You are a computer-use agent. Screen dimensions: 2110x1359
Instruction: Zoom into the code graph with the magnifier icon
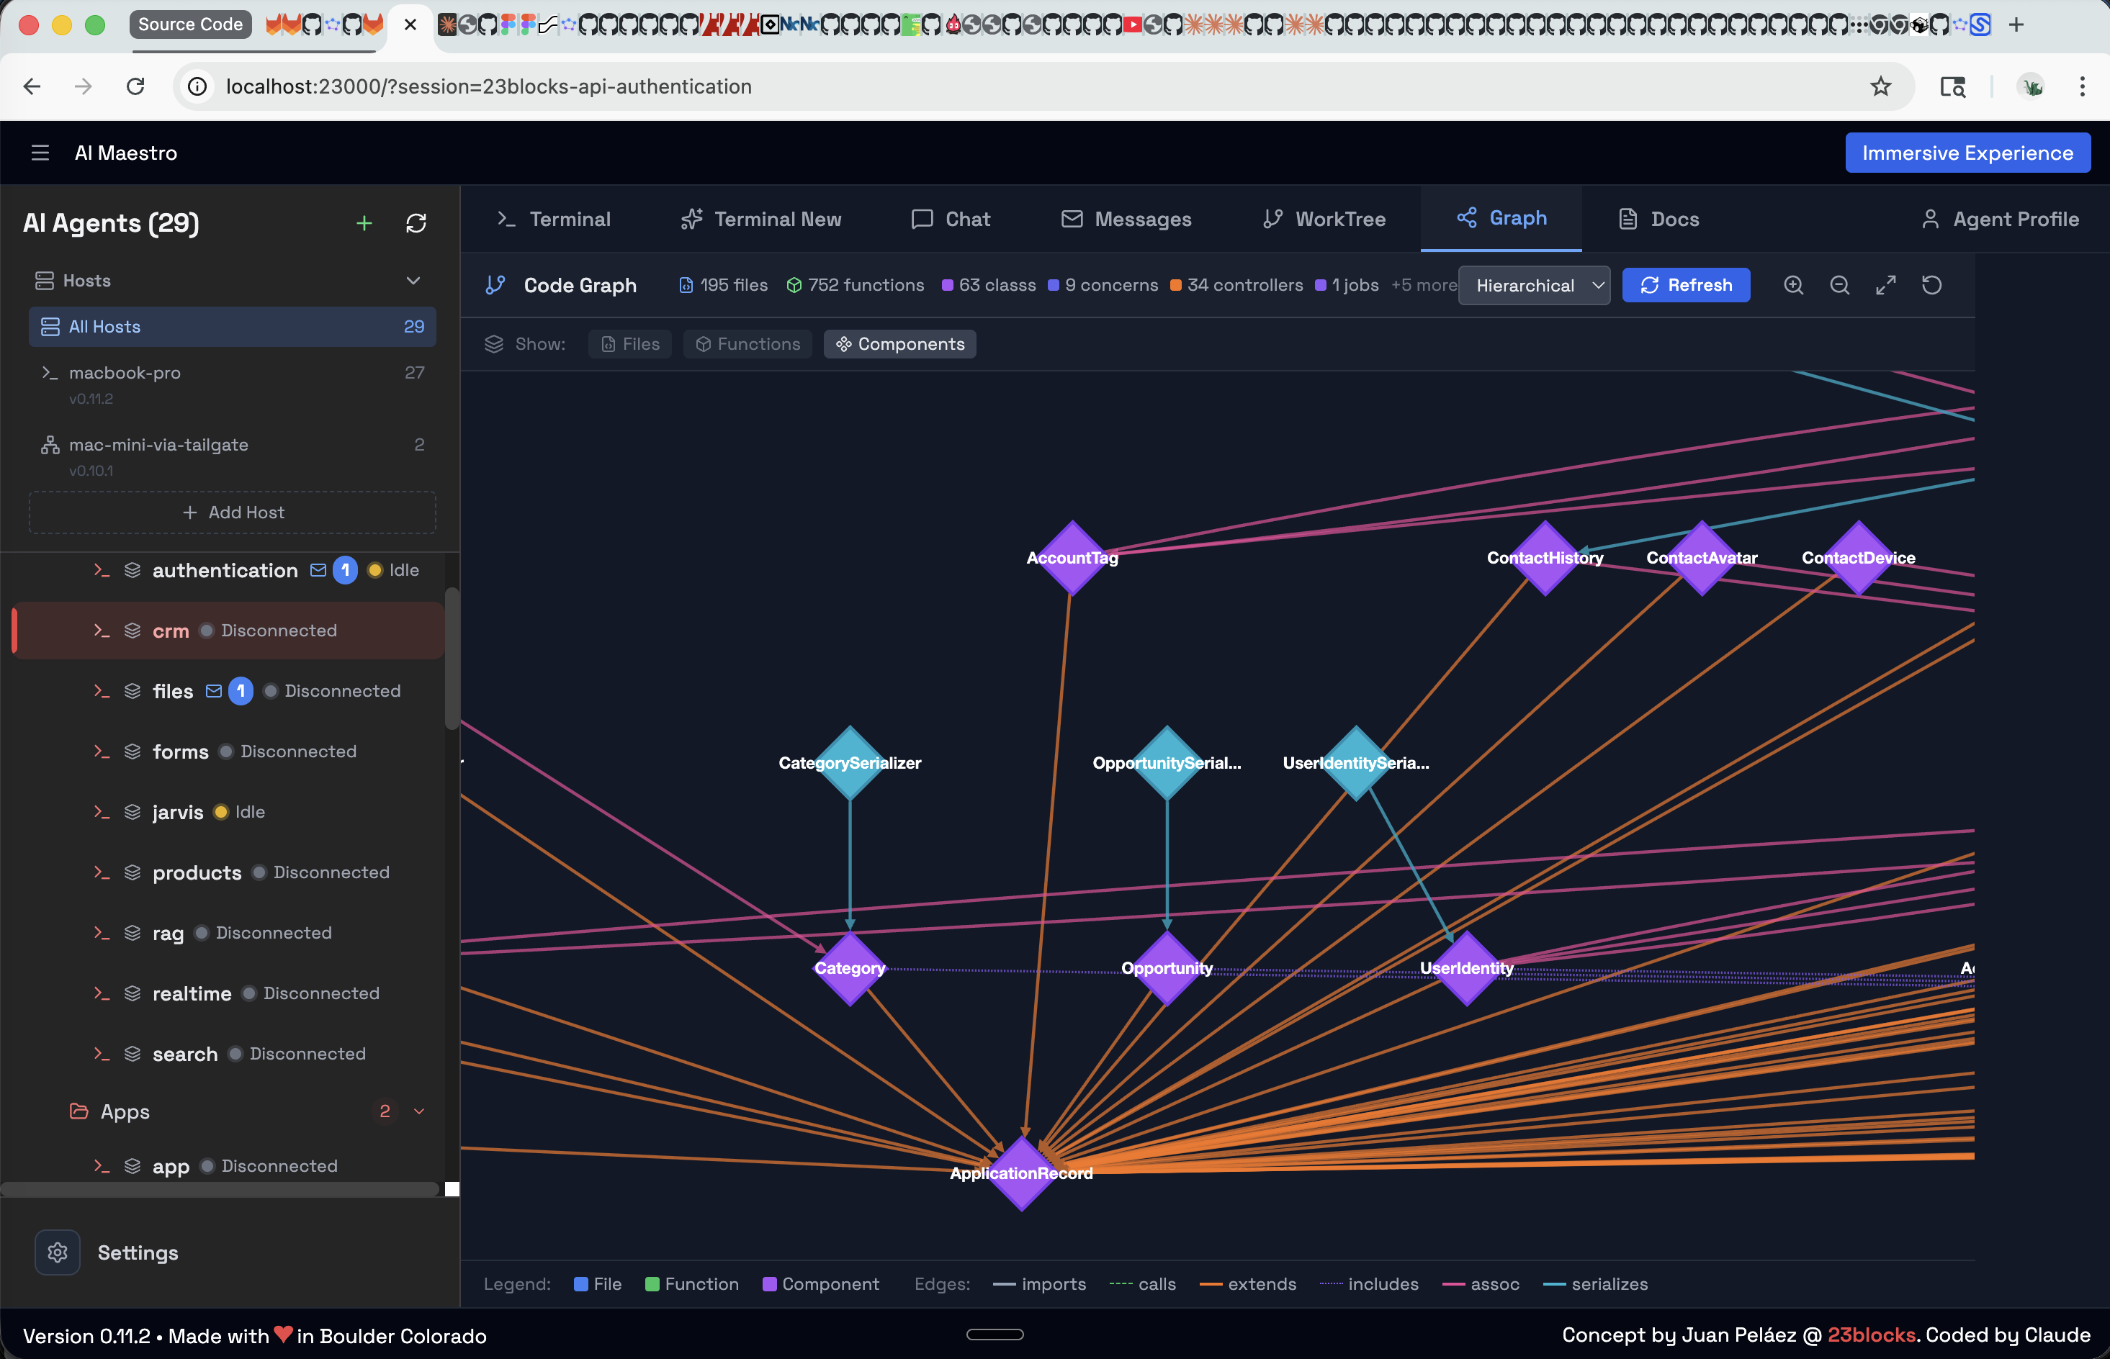click(1793, 285)
